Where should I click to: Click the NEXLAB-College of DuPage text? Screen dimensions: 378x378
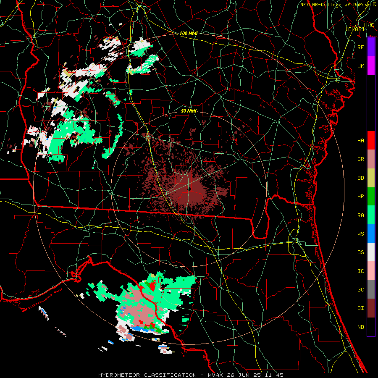coord(336,5)
